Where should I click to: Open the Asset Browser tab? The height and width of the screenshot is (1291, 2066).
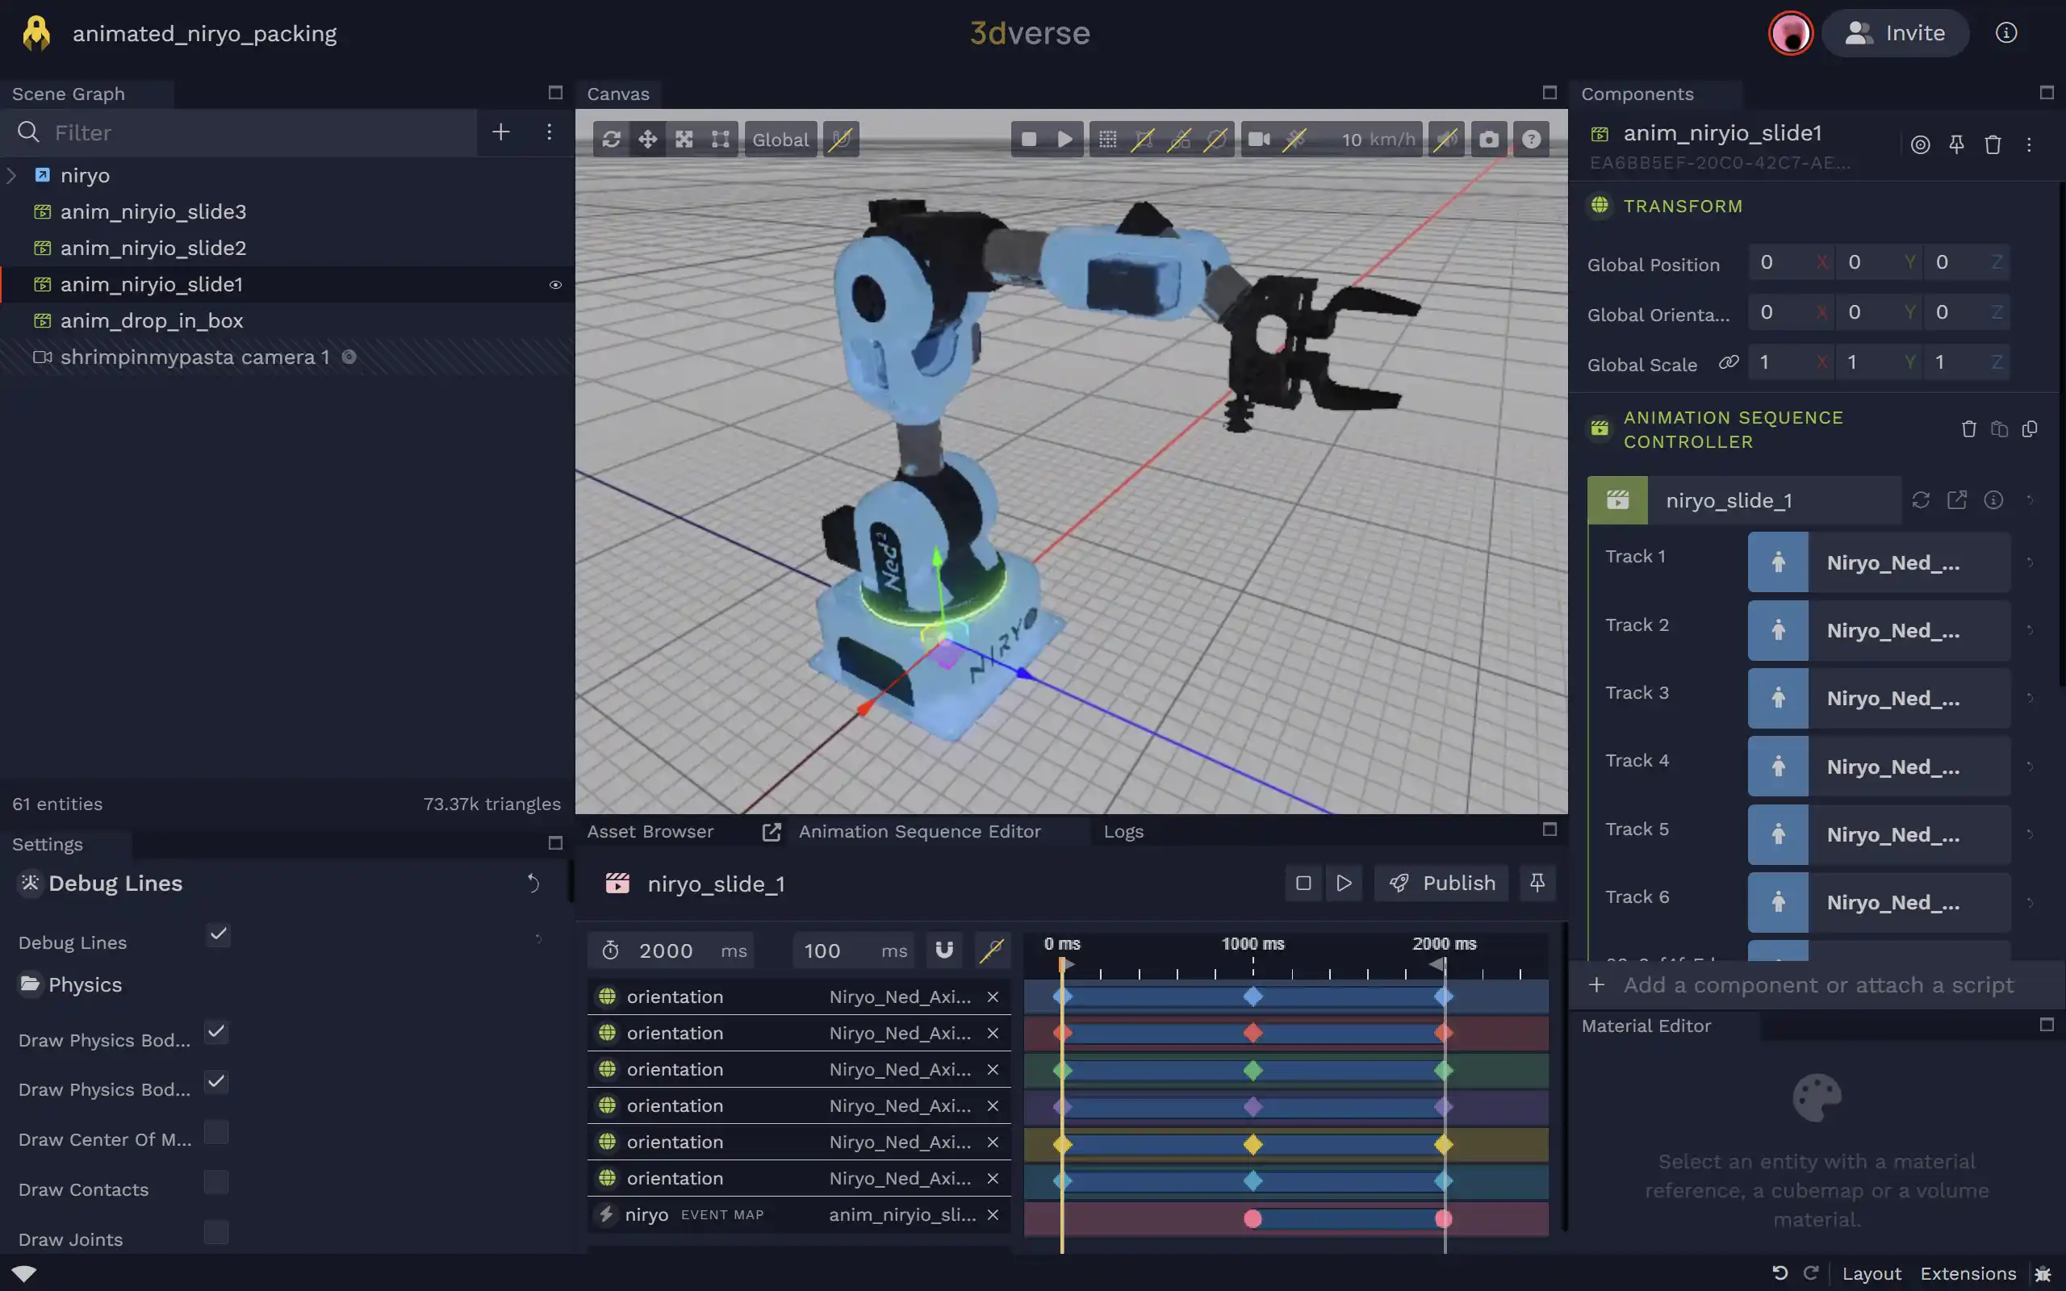coord(650,831)
